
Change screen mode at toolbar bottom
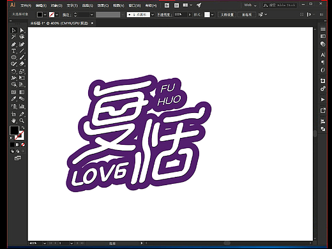pos(18,158)
